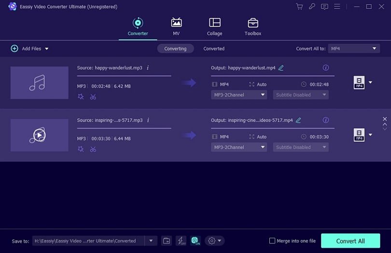Expand format arrow beside happy-wanderlust MP4 icon
Screen dimensions: 391x253
pos(371,82)
